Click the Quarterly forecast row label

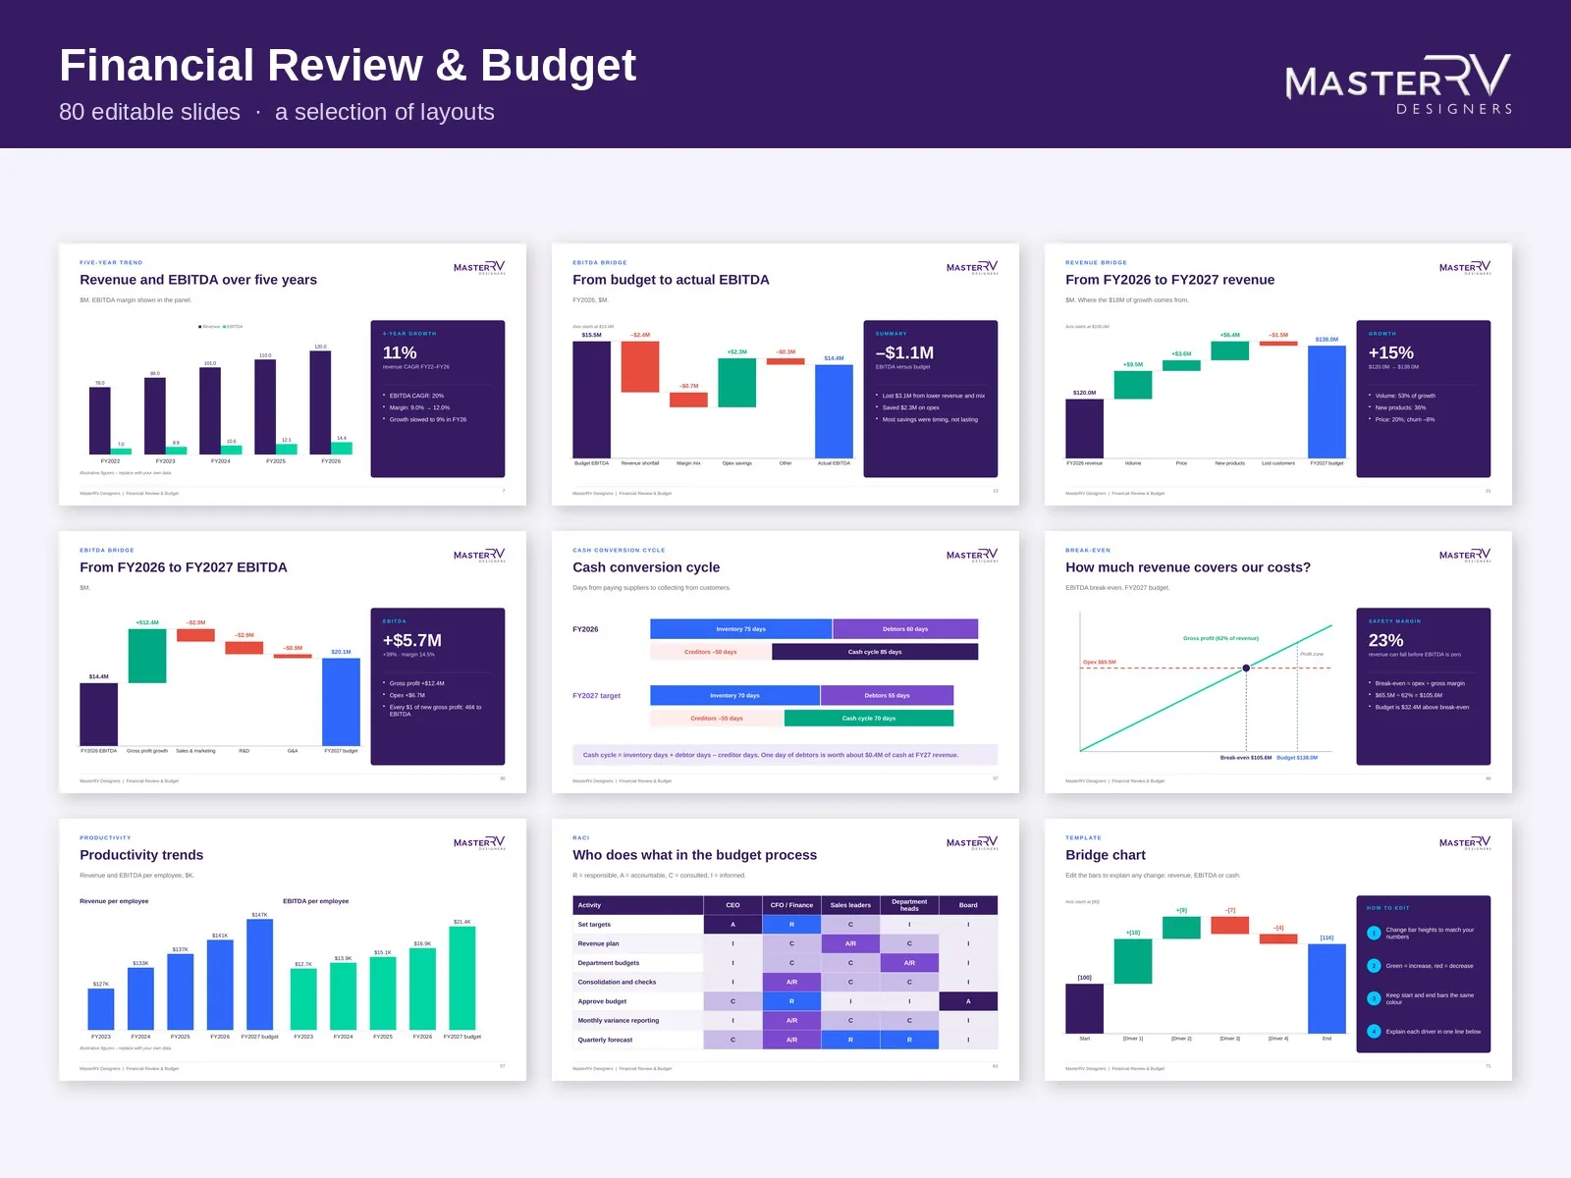click(x=638, y=1040)
